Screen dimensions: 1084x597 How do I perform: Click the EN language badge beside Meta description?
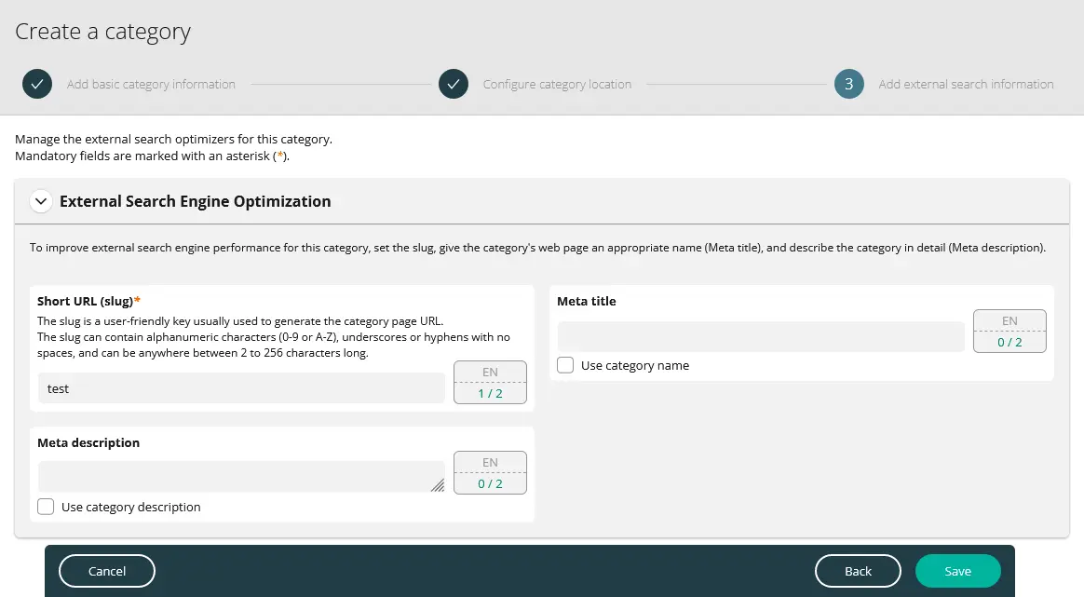(490, 462)
